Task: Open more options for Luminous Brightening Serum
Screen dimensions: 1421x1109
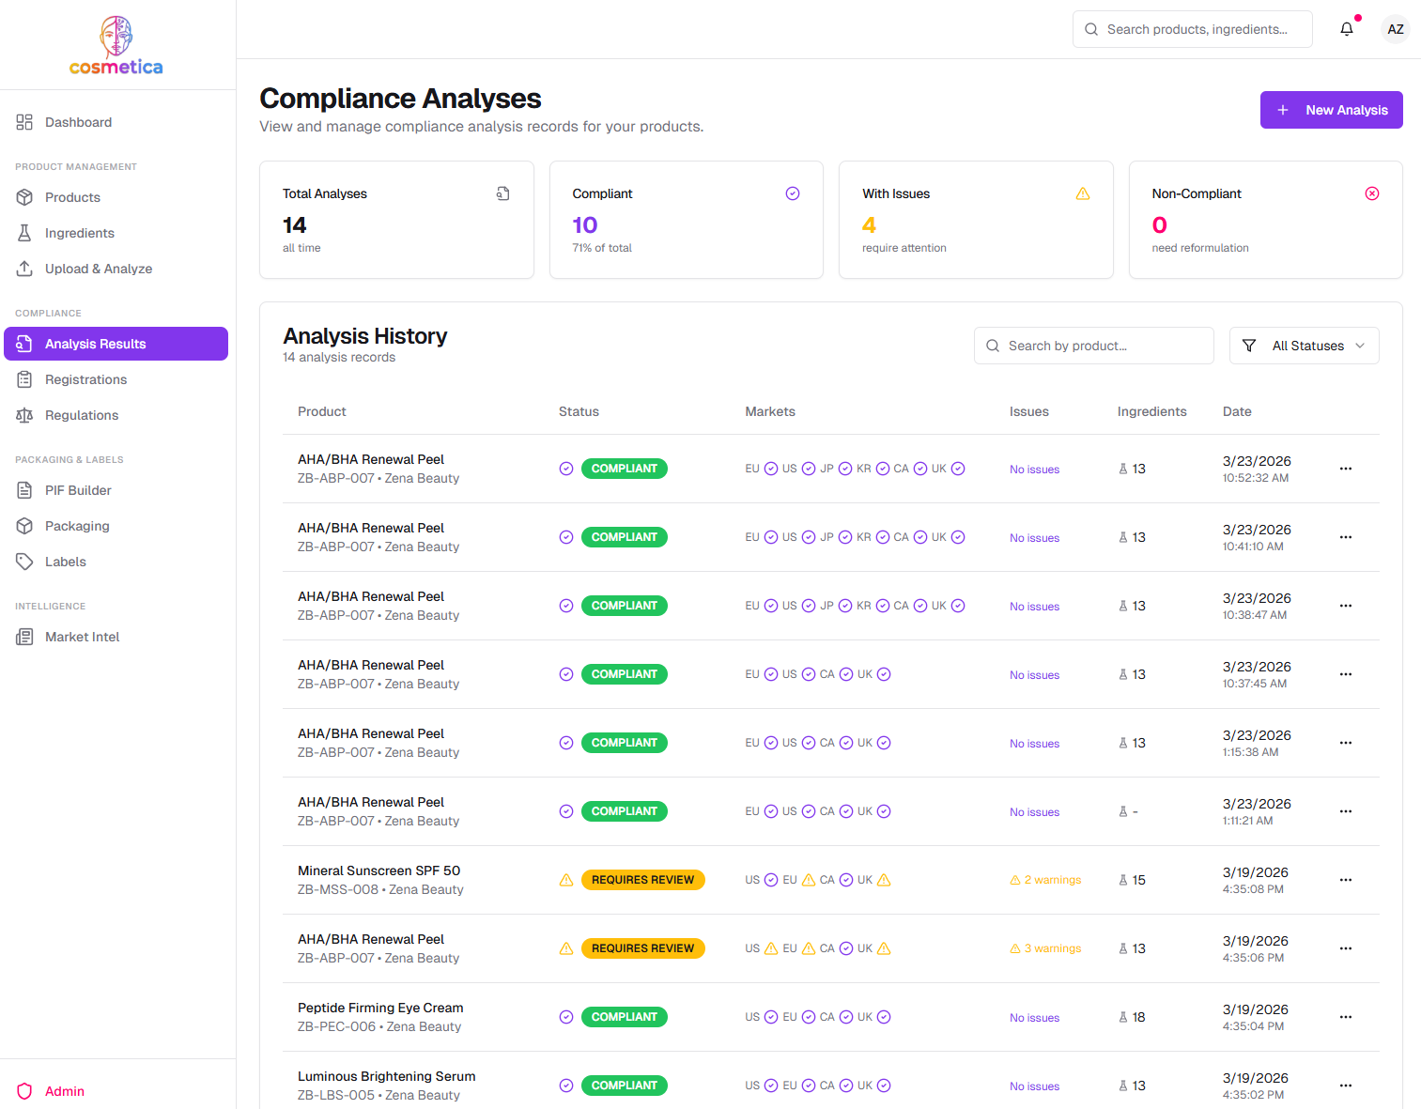Action: 1345,1086
